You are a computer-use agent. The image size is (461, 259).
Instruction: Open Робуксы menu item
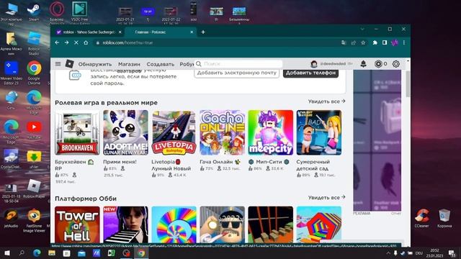[187, 64]
